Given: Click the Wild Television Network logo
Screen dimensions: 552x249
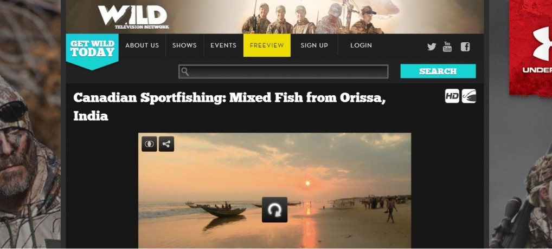Looking at the screenshot, I should coord(133,17).
